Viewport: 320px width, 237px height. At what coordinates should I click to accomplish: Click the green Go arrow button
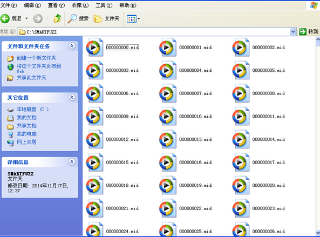[x=303, y=32]
